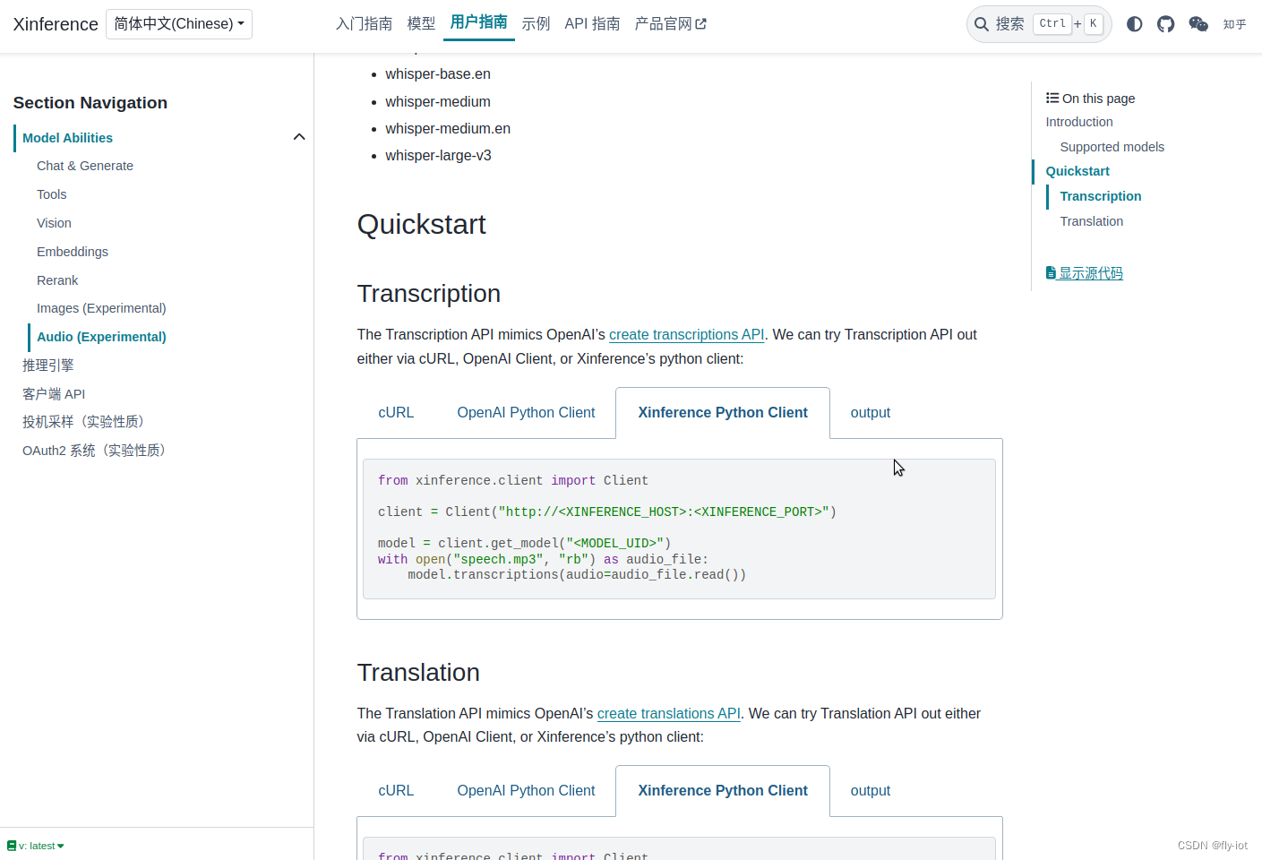Click the document icon beside 显示源代码
Image resolution: width=1262 pixels, height=860 pixels.
[1050, 272]
